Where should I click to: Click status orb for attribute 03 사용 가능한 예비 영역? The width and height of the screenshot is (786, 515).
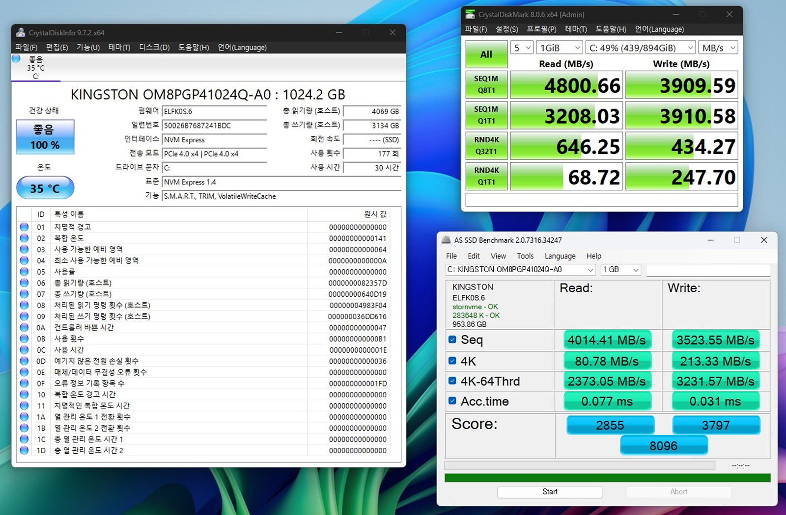tap(24, 249)
